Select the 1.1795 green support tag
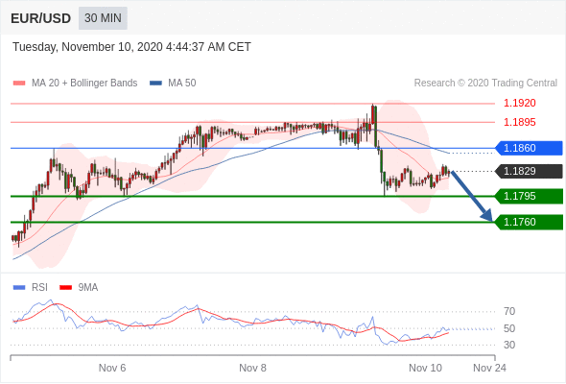 [530, 197]
